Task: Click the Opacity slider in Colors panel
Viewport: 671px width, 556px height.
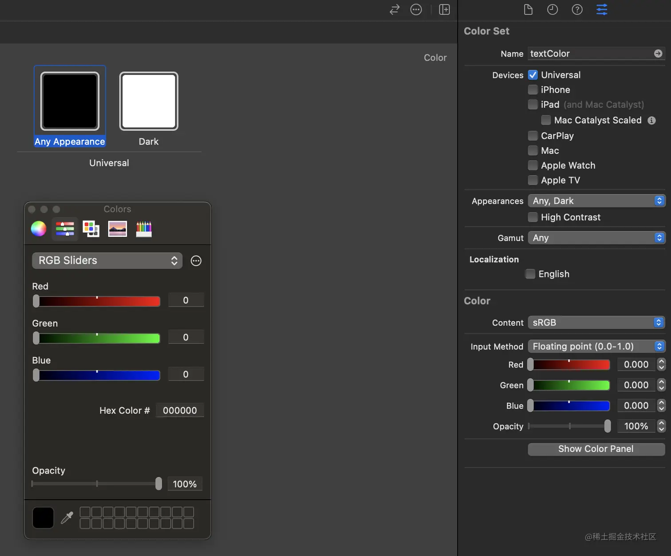Action: click(97, 484)
